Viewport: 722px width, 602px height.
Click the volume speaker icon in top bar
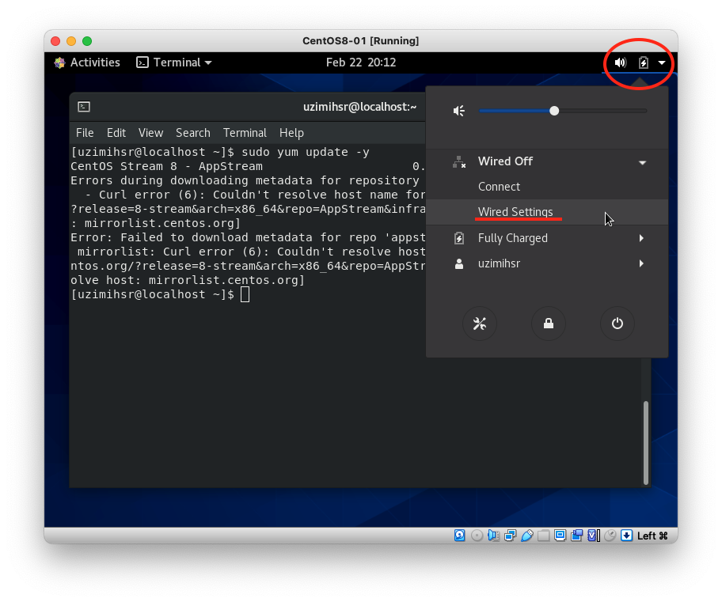click(x=620, y=62)
